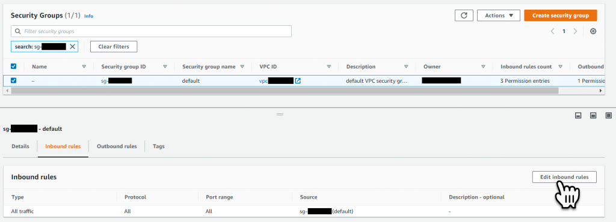The image size is (616, 222).
Task: Switch to the Details tab
Action: pos(20,146)
